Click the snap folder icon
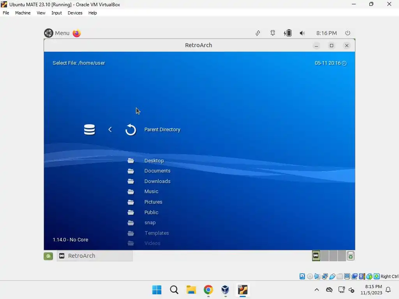 [x=131, y=223]
